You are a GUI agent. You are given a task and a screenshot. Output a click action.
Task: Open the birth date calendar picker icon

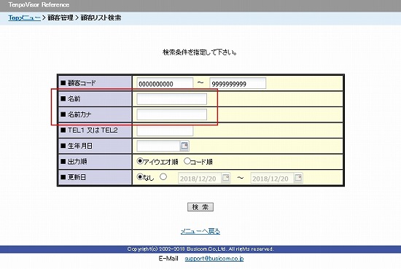pos(184,146)
